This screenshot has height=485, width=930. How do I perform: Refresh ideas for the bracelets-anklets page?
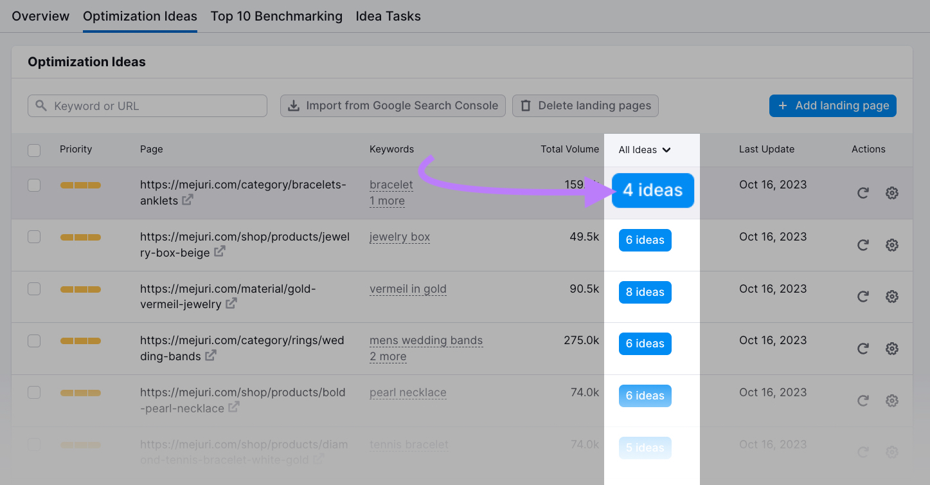863,192
